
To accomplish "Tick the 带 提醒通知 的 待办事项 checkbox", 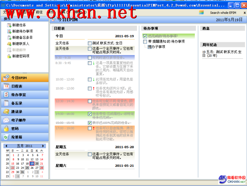I will coord(145,42).
